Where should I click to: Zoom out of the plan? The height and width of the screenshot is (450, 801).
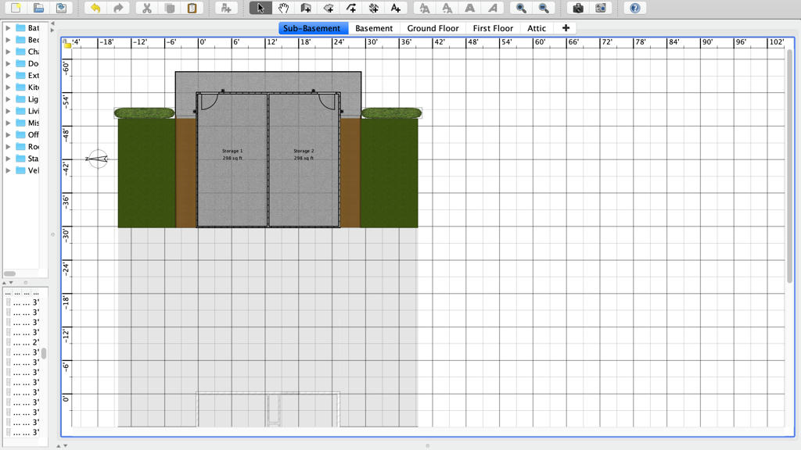[544, 8]
